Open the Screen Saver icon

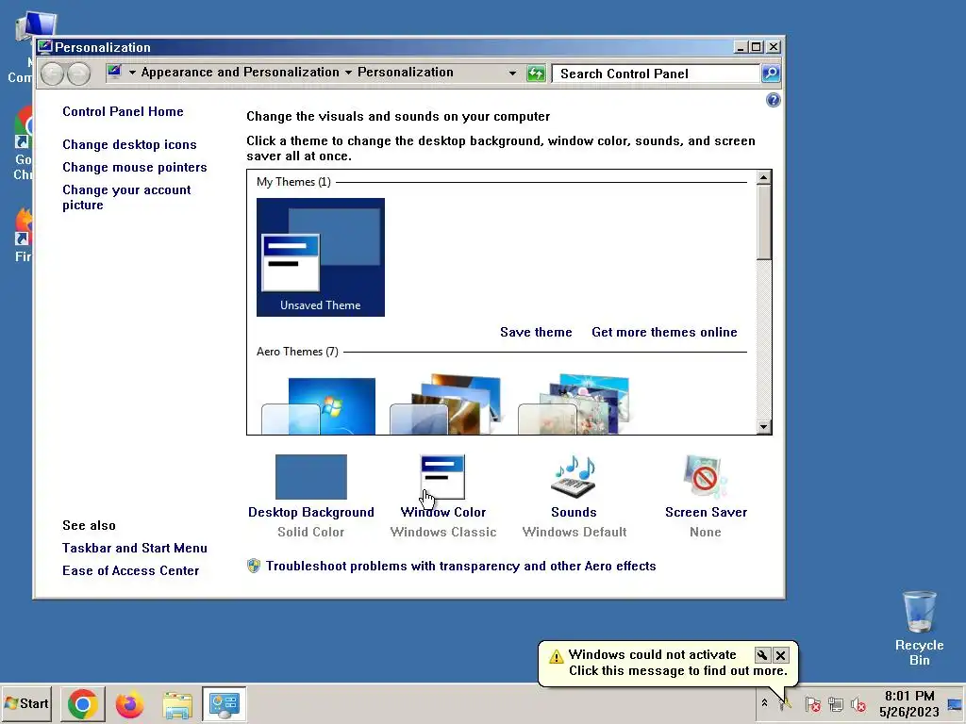pos(706,477)
